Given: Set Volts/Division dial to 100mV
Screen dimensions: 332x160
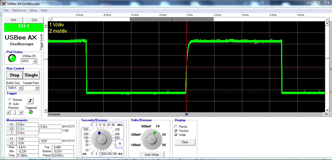Looking at the screenshot, I should coord(136,145).
